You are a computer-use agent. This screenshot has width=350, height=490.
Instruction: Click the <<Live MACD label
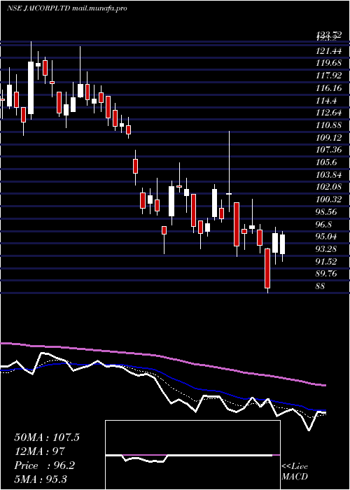pyautogui.click(x=295, y=471)
